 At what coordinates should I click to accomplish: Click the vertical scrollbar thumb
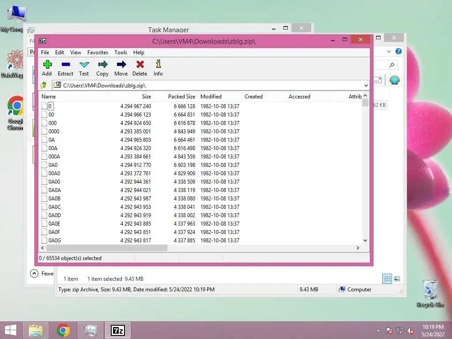click(365, 103)
